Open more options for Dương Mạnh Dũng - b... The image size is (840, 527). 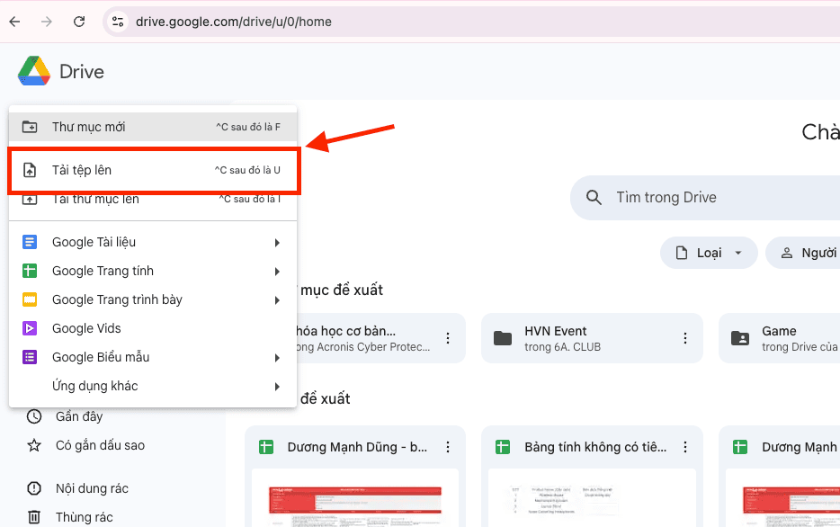coord(448,447)
